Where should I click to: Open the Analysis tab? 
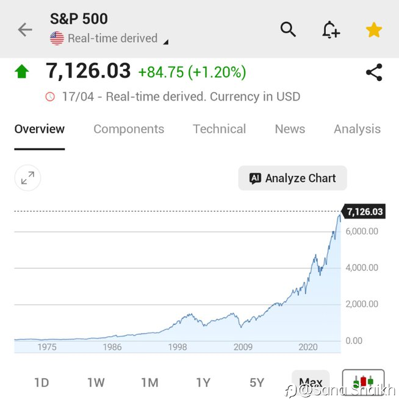357,129
